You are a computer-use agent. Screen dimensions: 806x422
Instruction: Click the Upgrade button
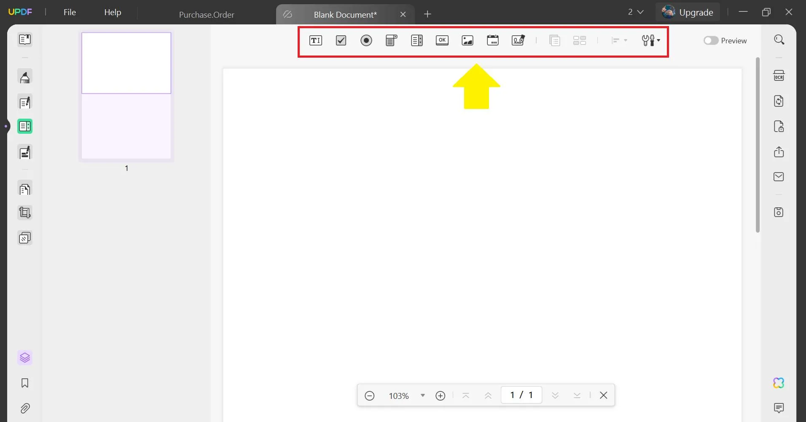[688, 12]
